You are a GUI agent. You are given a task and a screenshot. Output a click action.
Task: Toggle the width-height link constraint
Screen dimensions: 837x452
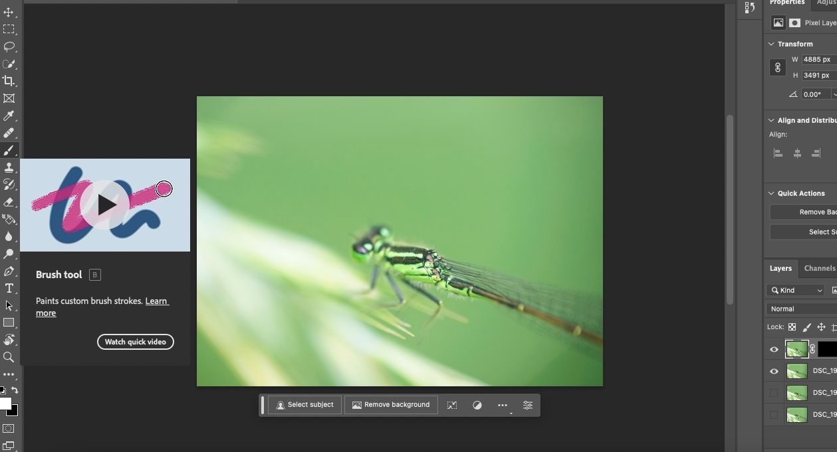coord(778,67)
